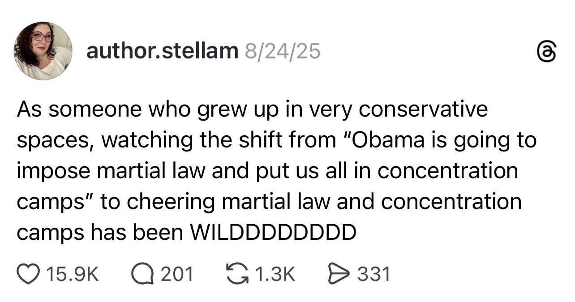Image resolution: width=575 pixels, height=302 pixels.
Task: Repost using the circular arrows icon
Action: pos(237,274)
